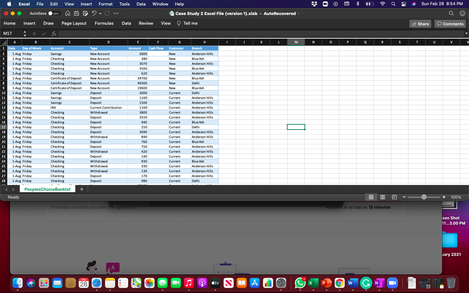This screenshot has height=293, width=469.
Task: Click the Print icon next to Save
Action: (x=86, y=13)
